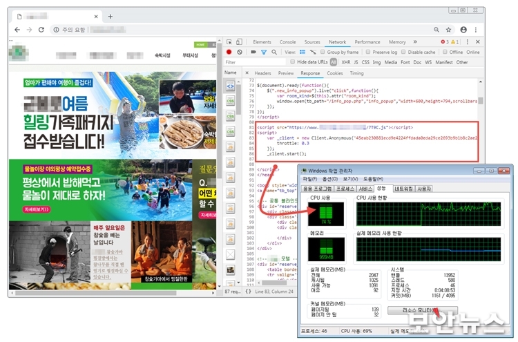Image resolution: width=518 pixels, height=342 pixels.
Task: Switch to 프로세스 tab in Task Manager
Action: [345, 189]
